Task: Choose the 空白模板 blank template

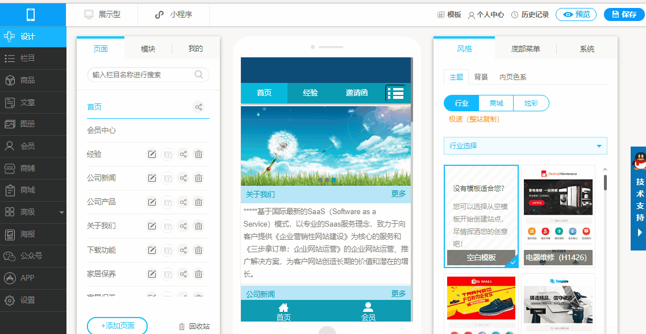Action: click(481, 216)
